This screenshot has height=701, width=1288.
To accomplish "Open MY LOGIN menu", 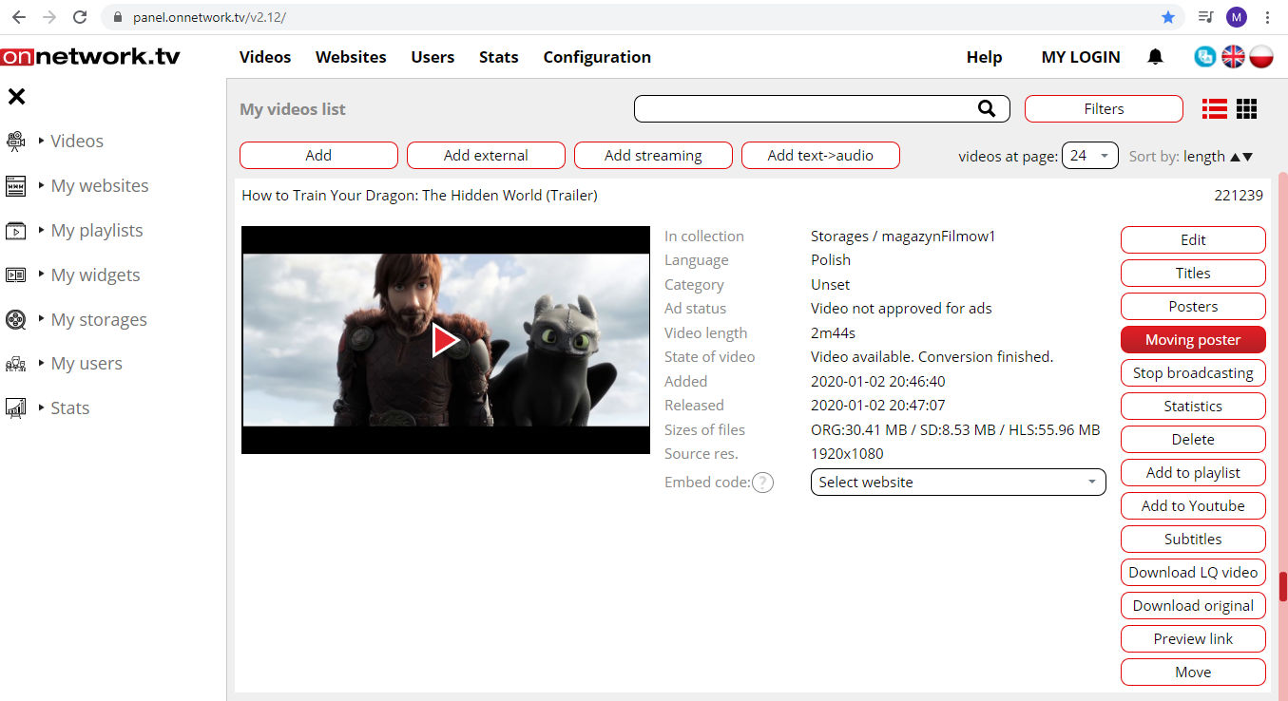I will 1081,57.
